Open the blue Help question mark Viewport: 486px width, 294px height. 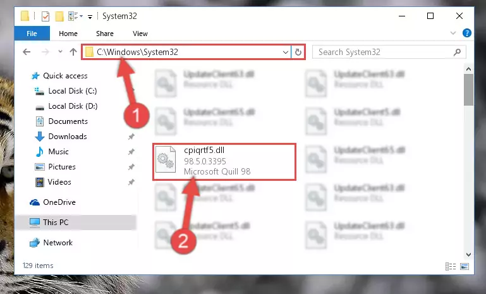pyautogui.click(x=467, y=33)
